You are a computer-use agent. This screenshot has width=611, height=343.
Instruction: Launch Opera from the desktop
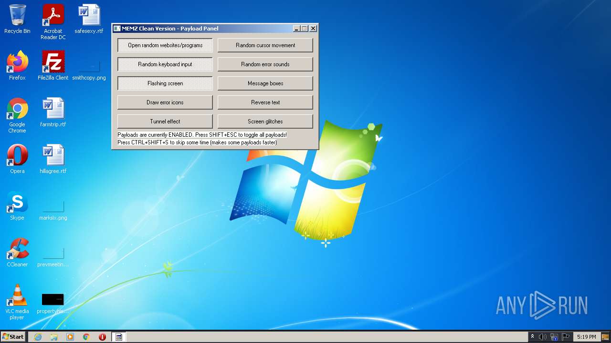click(x=17, y=159)
